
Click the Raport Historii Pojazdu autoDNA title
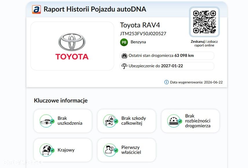[x=95, y=9]
